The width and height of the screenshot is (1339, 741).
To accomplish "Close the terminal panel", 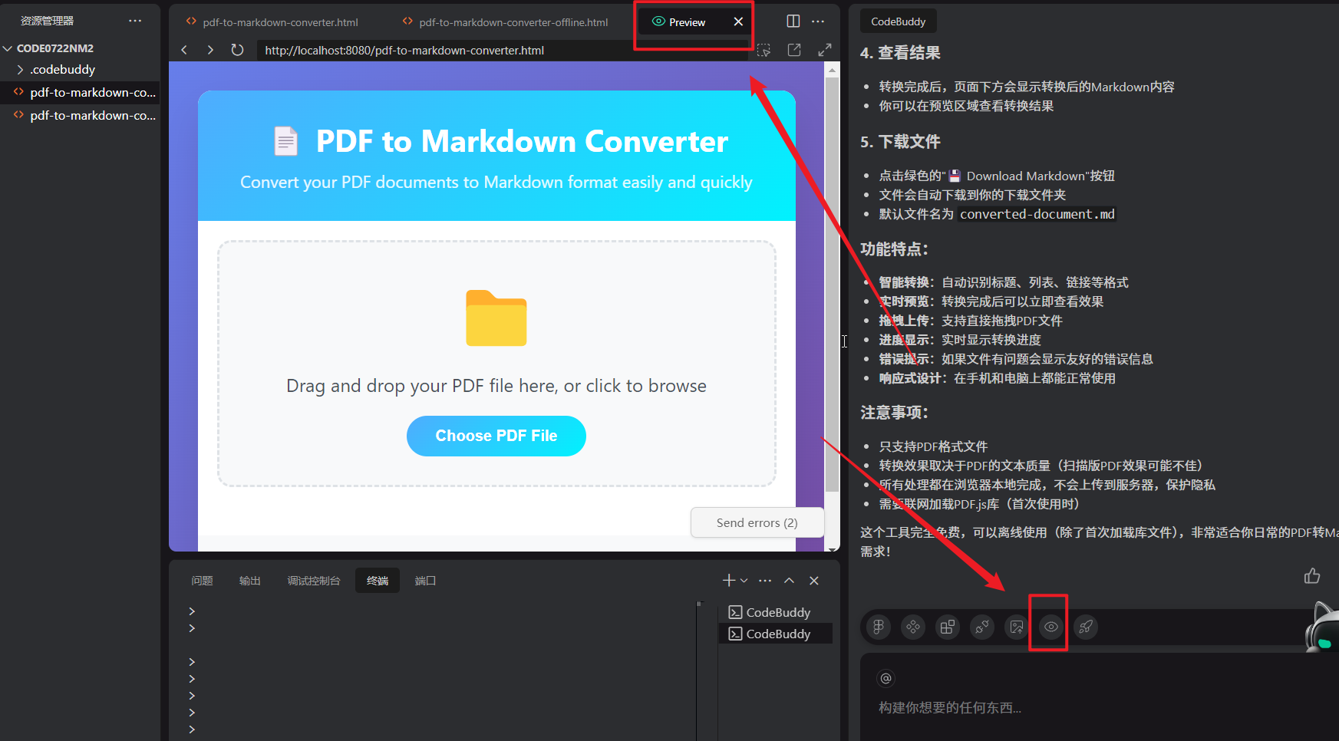I will coord(814,581).
